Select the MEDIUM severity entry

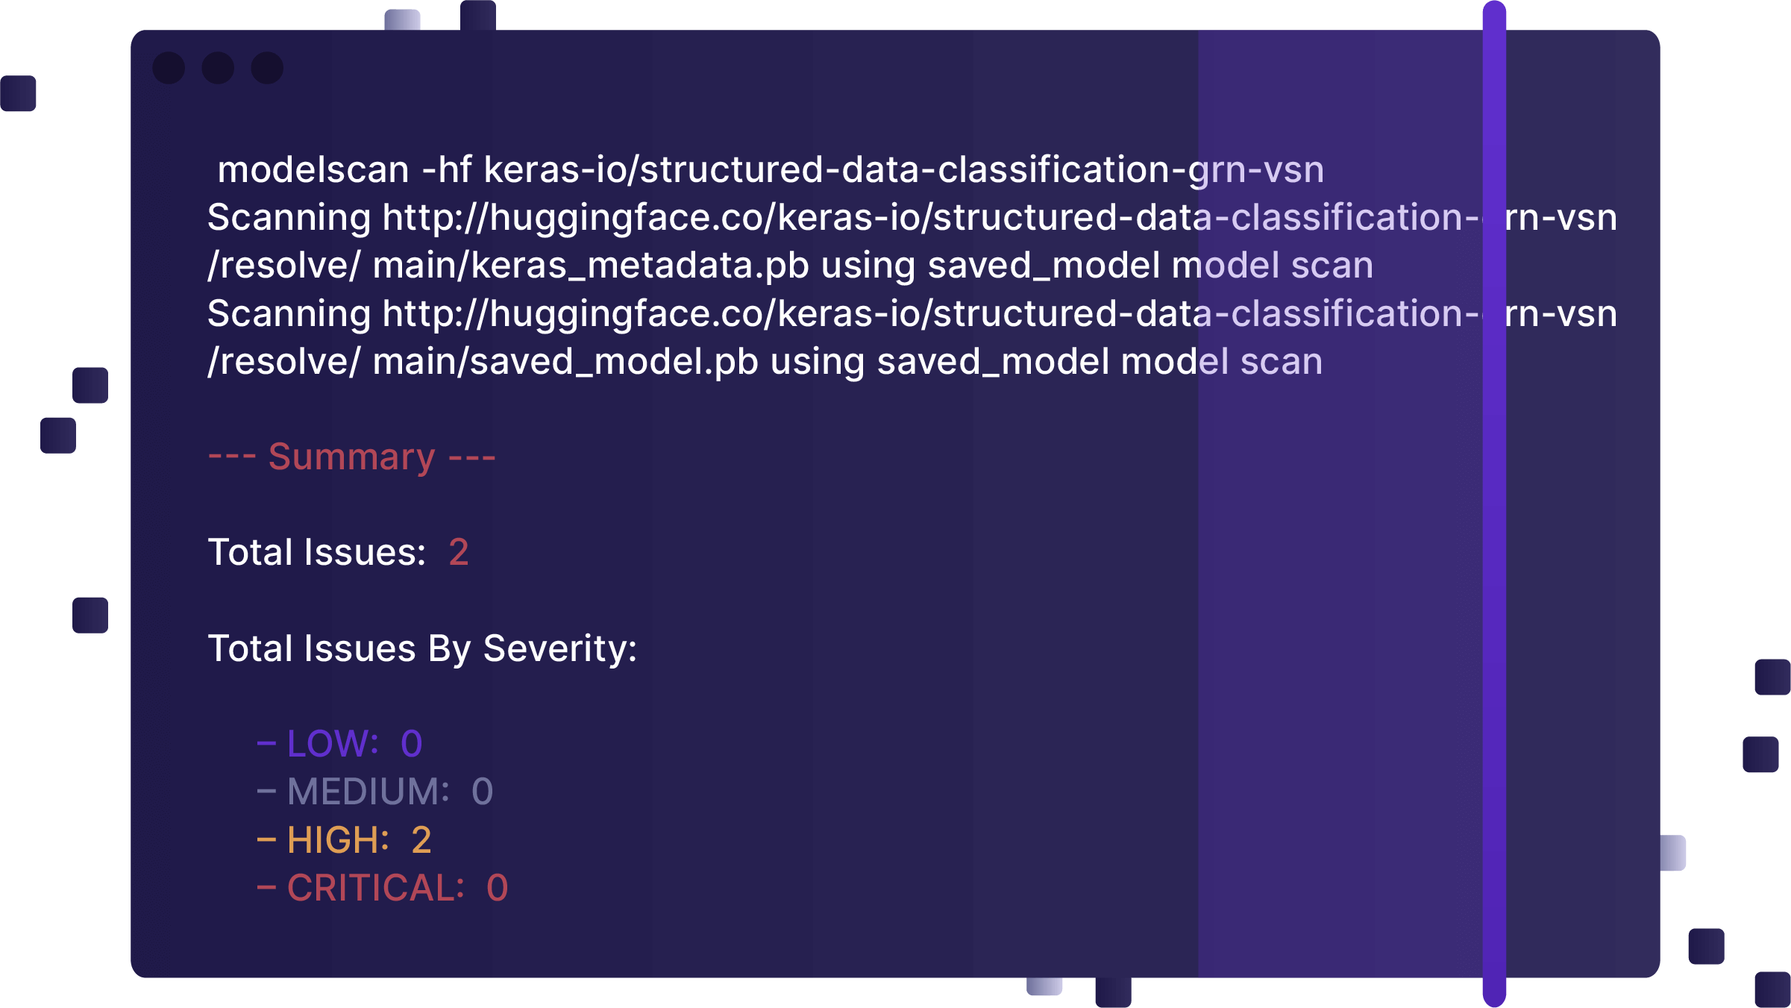point(375,792)
